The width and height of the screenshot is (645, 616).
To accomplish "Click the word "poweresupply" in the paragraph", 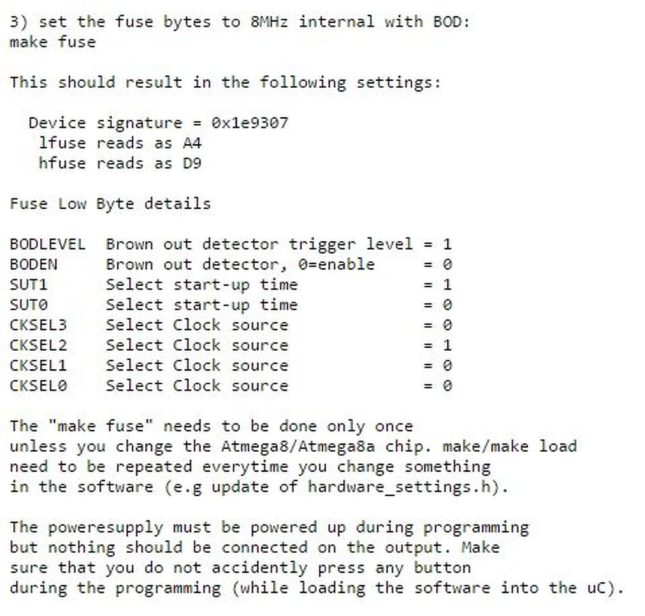I will pos(105,528).
